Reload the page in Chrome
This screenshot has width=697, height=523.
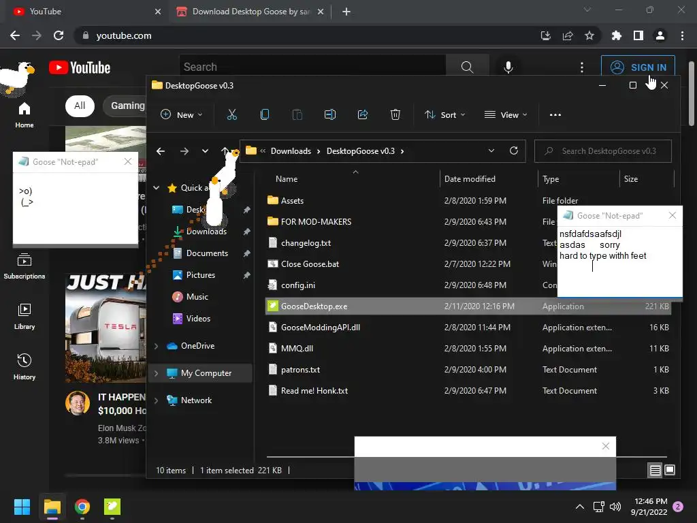[59, 35]
